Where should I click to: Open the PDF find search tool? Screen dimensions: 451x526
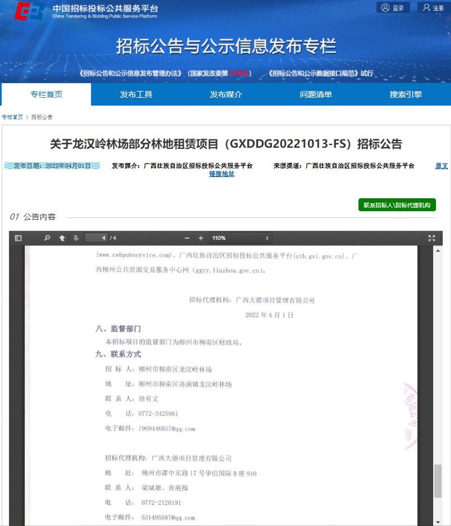pyautogui.click(x=47, y=238)
